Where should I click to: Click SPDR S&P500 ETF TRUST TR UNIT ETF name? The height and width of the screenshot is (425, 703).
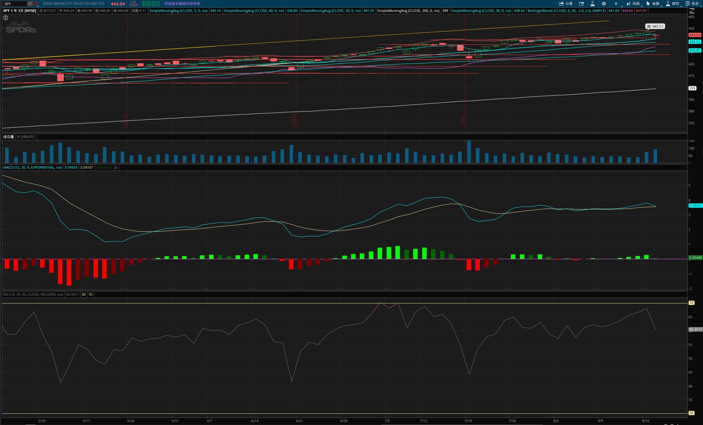[74, 4]
